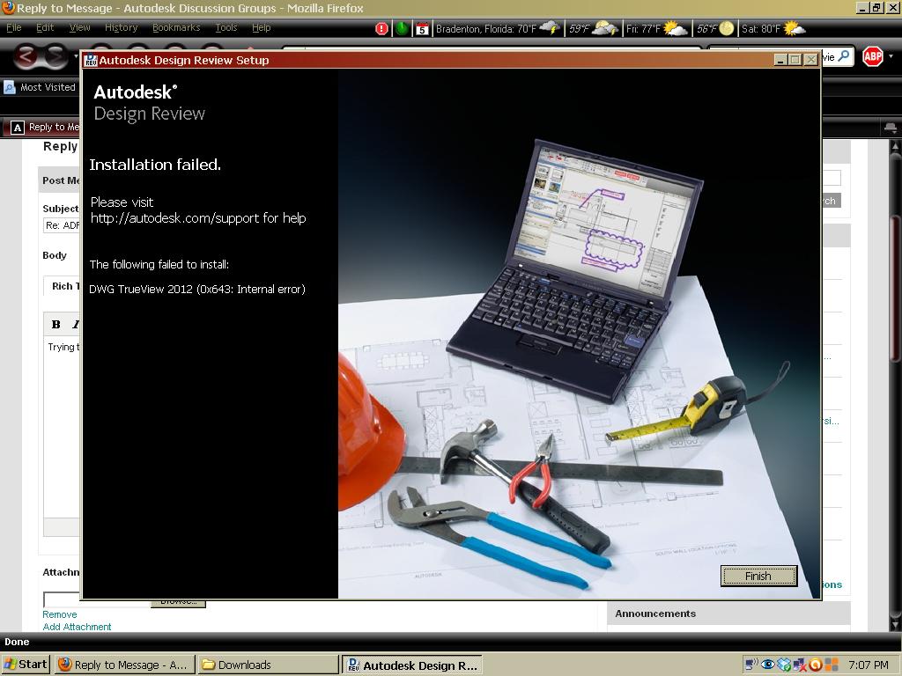The height and width of the screenshot is (676, 902).
Task: Minimize the Design Review Setup window
Action: pos(780,59)
